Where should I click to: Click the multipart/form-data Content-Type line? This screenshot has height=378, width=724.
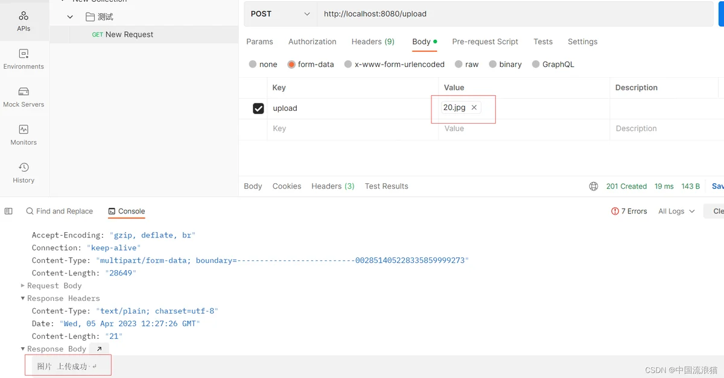click(250, 260)
